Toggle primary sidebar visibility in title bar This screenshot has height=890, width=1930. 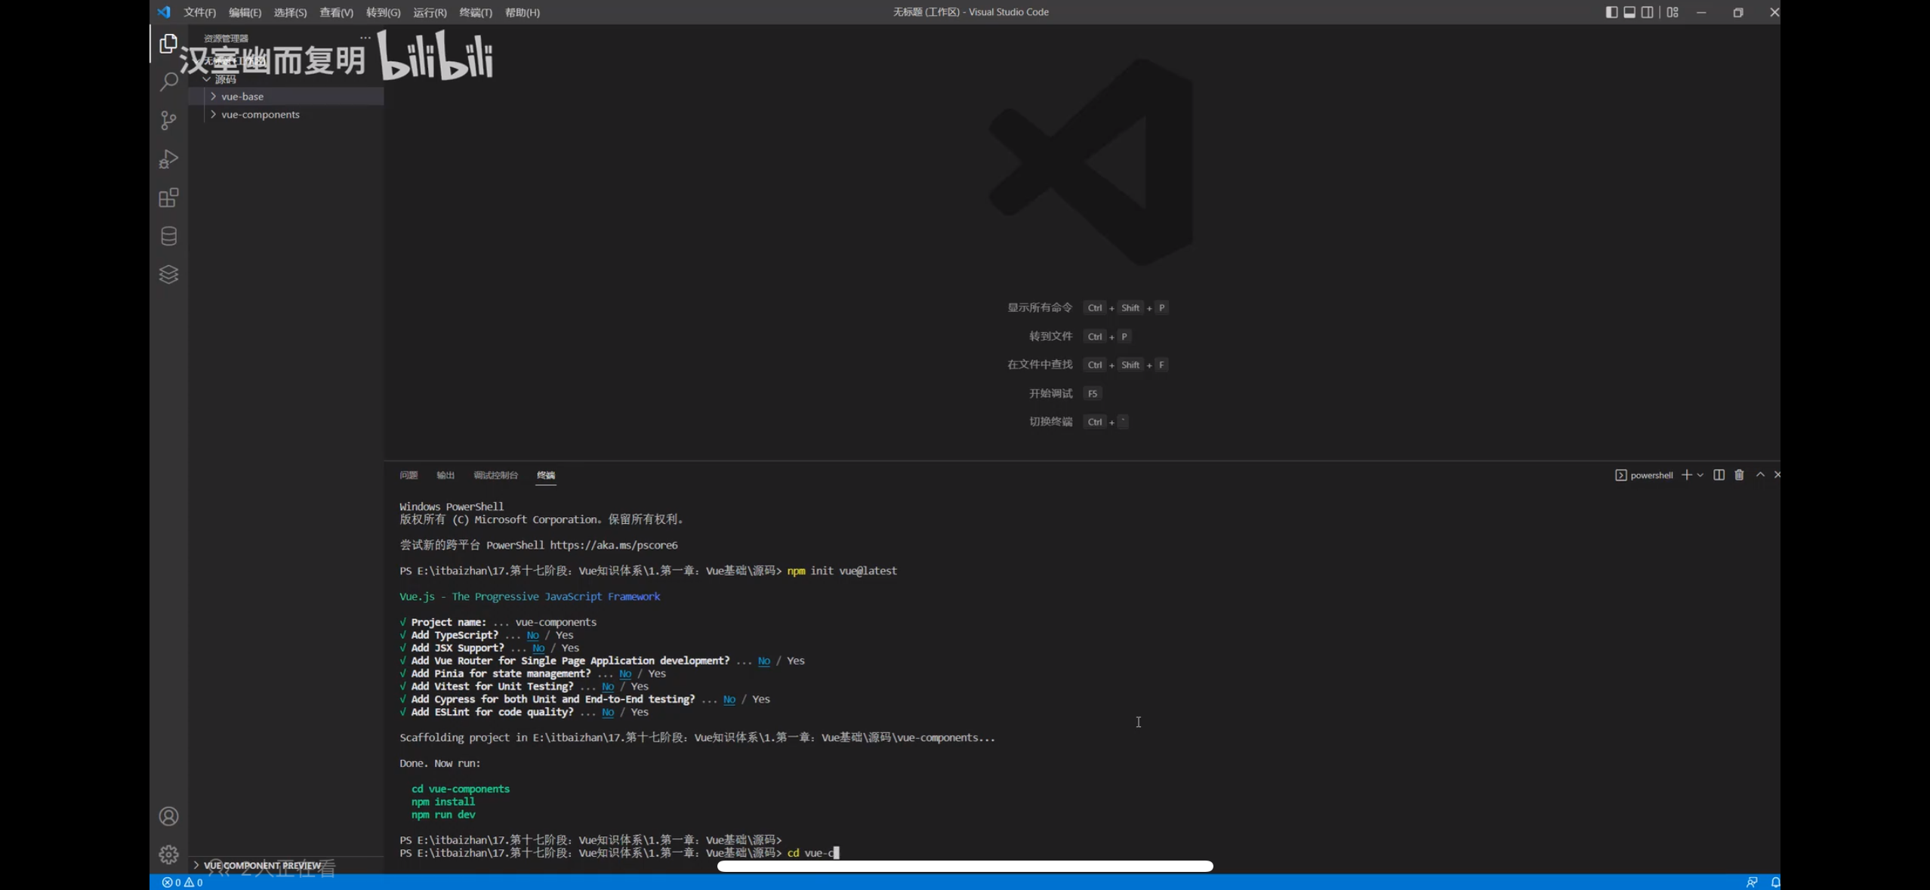point(1611,12)
